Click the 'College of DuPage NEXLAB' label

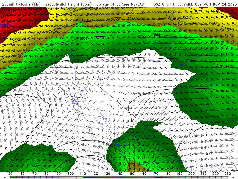pos(120,4)
